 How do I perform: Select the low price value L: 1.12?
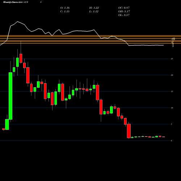[x=94, y=12]
